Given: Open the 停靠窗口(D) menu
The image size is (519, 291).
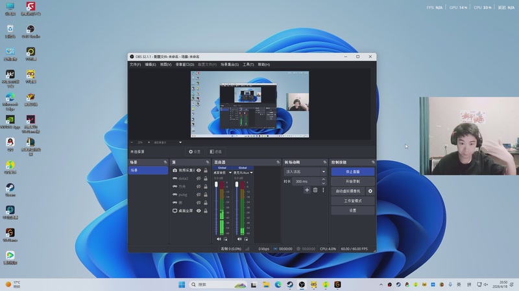Looking at the screenshot, I should (185, 64).
